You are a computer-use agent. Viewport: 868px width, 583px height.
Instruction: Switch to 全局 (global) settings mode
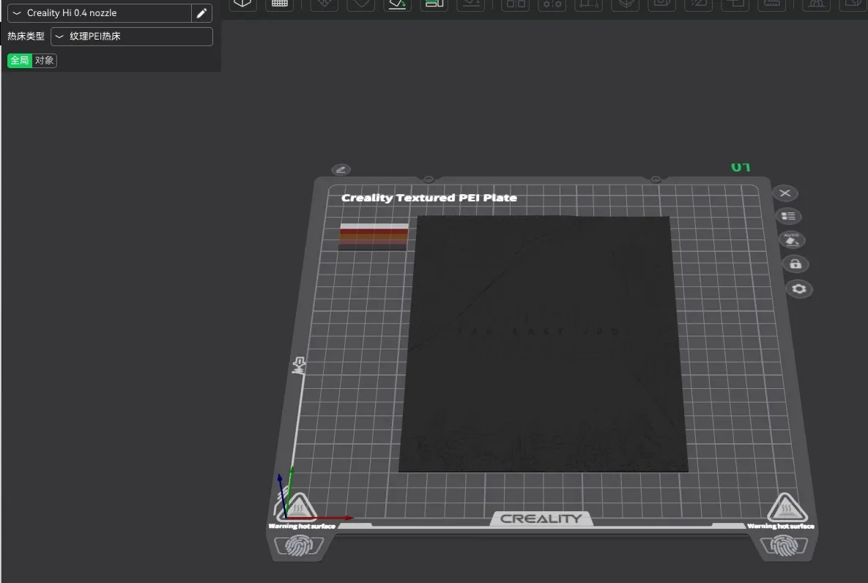pyautogui.click(x=20, y=60)
